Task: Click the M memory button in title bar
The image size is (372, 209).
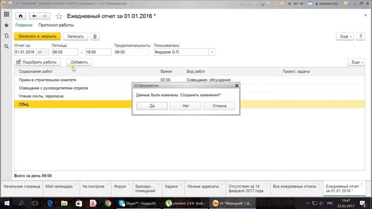Action: coord(289,3)
